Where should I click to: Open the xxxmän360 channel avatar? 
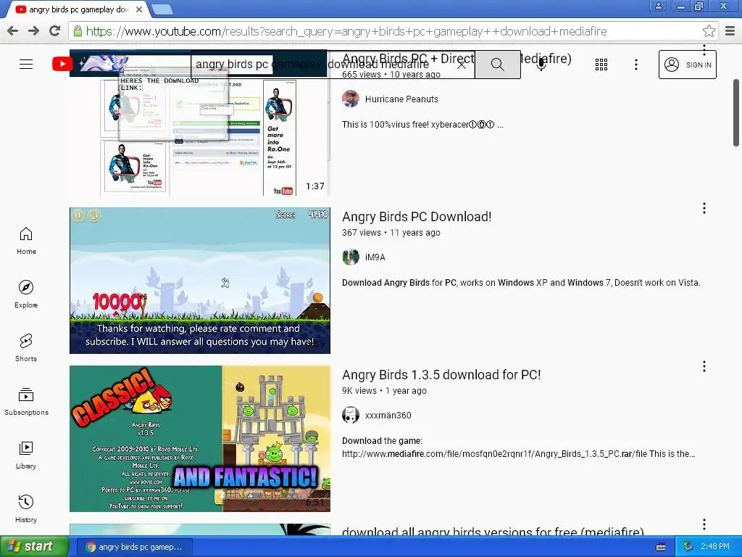350,416
